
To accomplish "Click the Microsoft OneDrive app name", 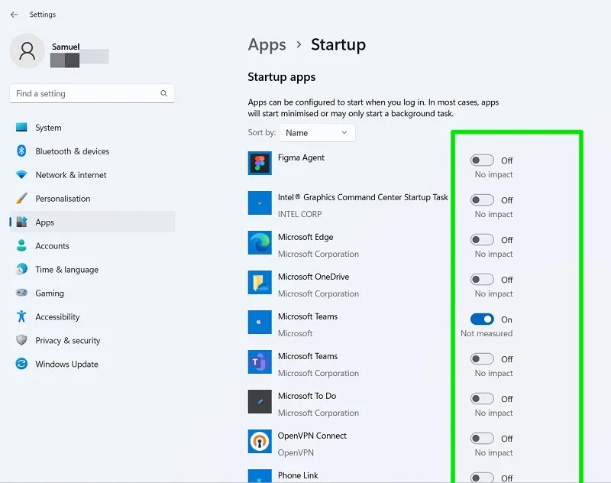I will tap(313, 277).
